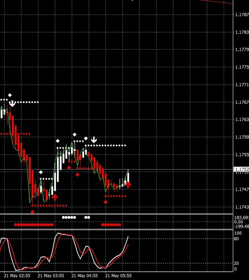This screenshot has height=280, width=249.
Task: Select the long red dot row in the histogram panel
Action: (34, 225)
